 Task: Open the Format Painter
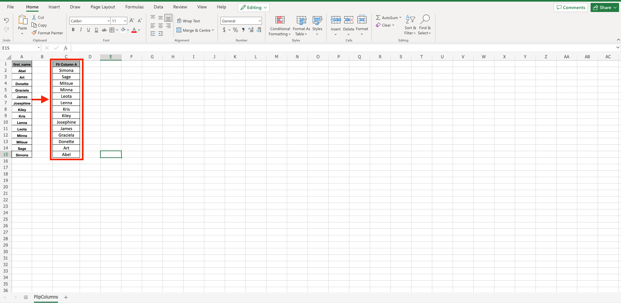[47, 33]
